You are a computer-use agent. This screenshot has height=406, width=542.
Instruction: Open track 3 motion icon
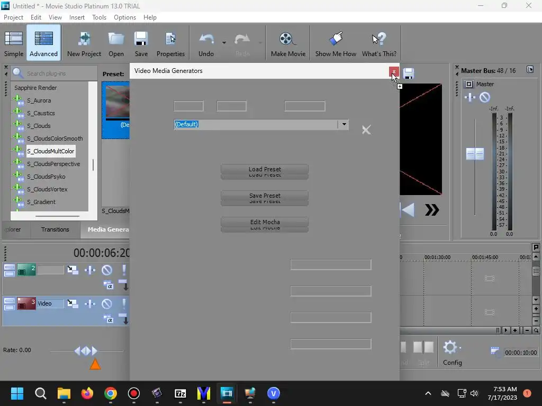[73, 303]
